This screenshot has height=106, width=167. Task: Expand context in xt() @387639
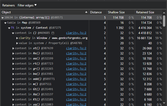[13, 48]
